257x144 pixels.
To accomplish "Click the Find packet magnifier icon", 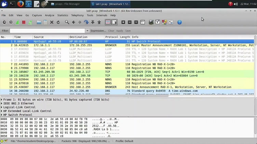I will 67,22.
